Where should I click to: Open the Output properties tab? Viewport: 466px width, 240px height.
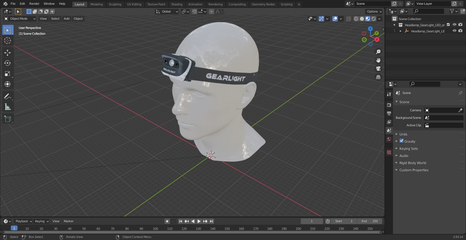(x=389, y=113)
